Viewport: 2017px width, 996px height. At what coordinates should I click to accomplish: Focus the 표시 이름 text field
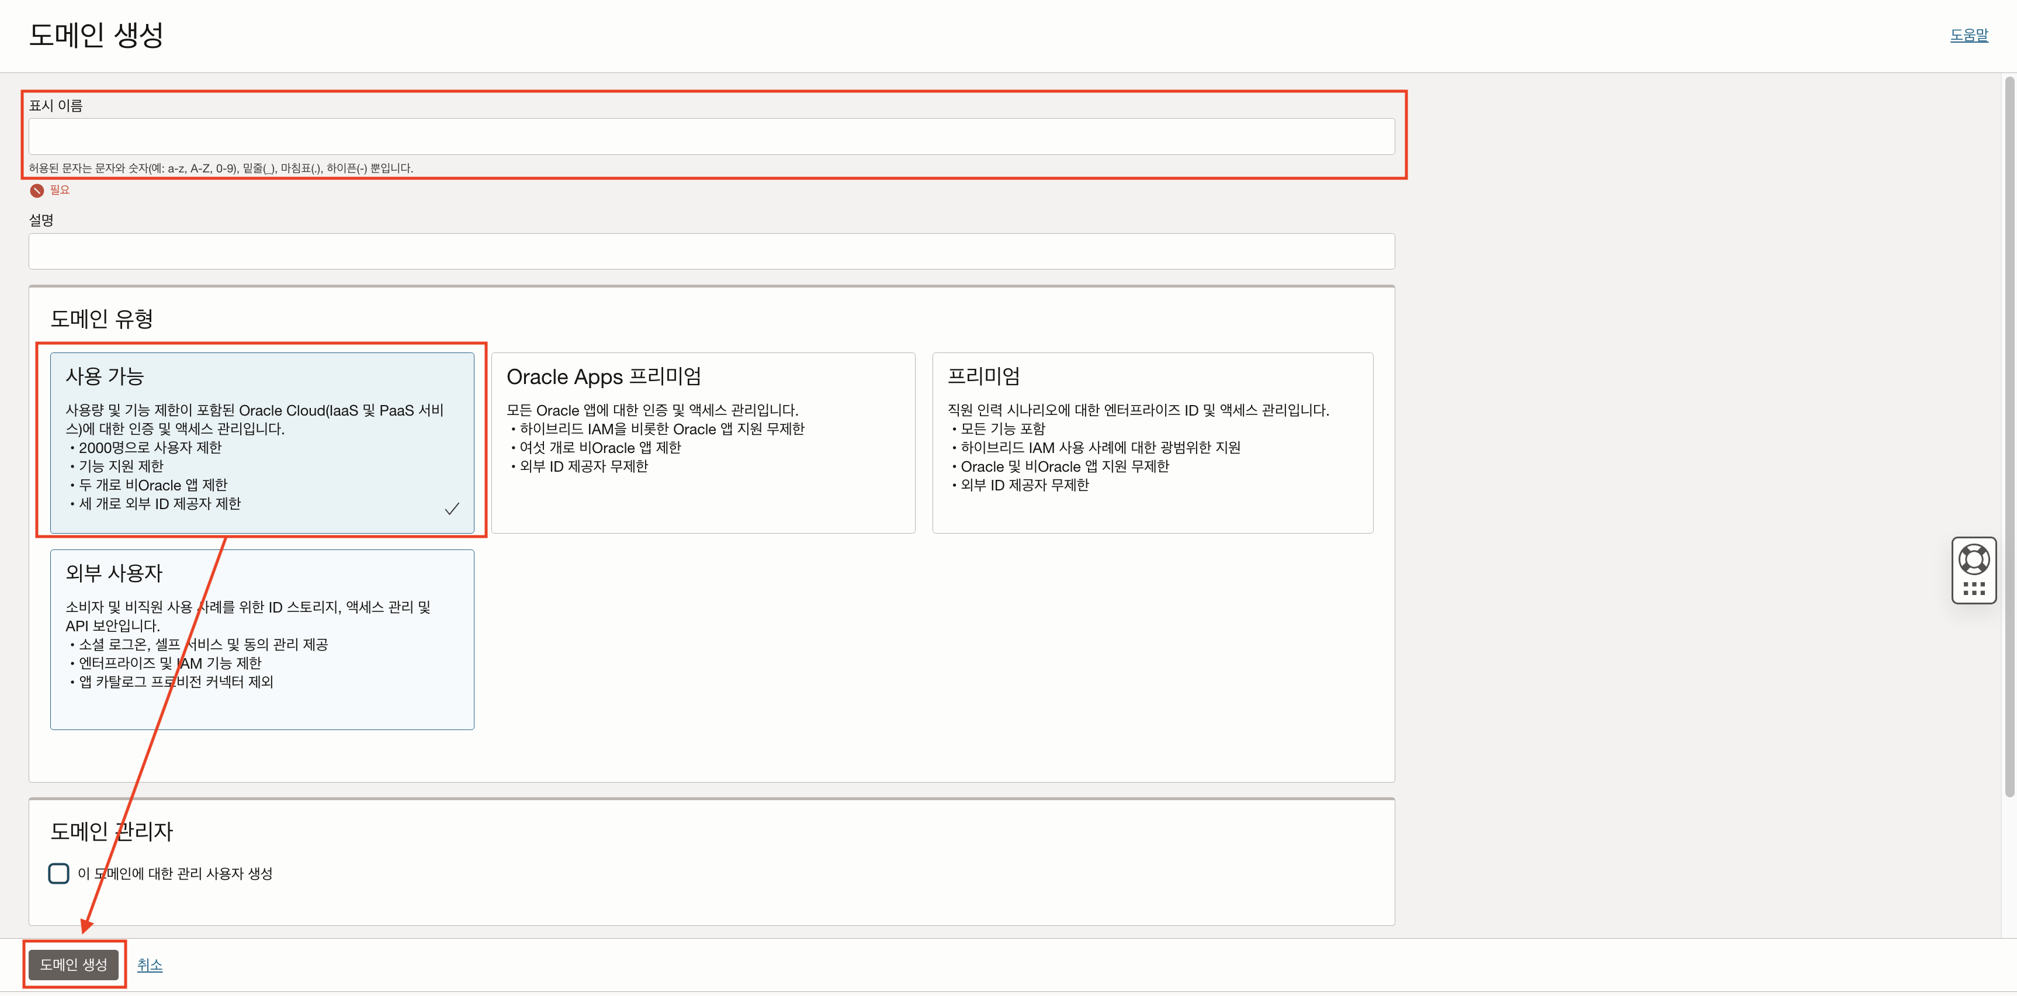(711, 136)
